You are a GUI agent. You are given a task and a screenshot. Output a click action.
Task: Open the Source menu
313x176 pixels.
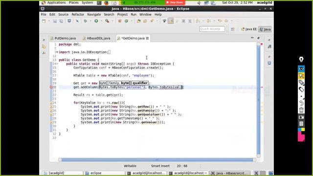coord(63,14)
